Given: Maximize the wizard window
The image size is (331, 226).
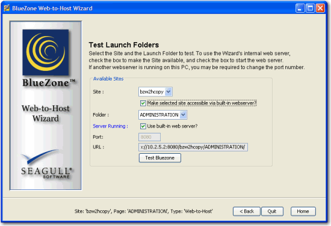Looking at the screenshot, I should click(310, 8).
